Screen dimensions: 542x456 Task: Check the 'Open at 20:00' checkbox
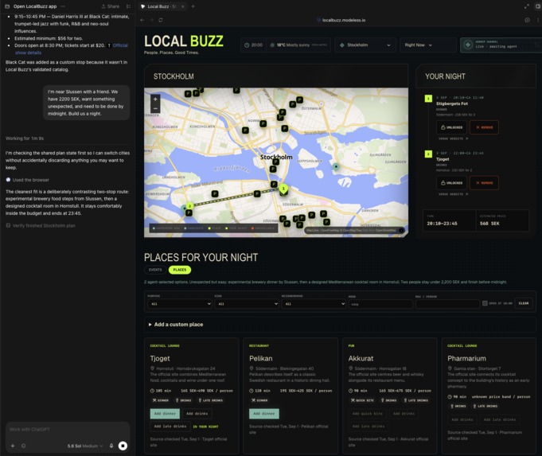[485, 303]
